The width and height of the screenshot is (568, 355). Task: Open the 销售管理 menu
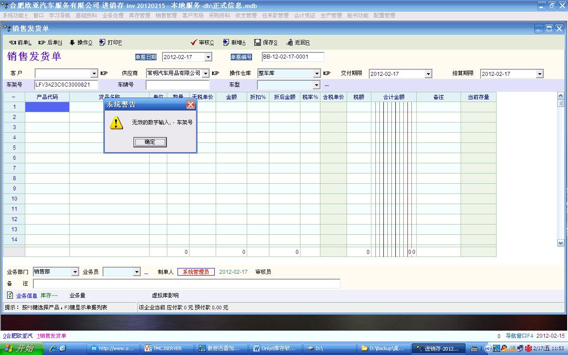(x=166, y=15)
